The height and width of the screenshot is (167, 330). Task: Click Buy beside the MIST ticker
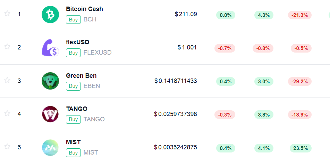click(73, 152)
